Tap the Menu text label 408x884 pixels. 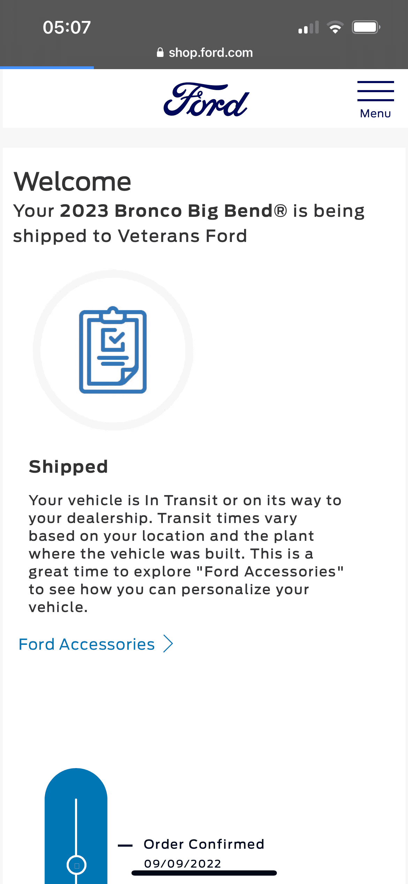(376, 113)
